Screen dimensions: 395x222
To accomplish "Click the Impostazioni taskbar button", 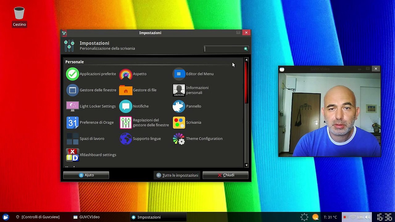I will 158,217.
